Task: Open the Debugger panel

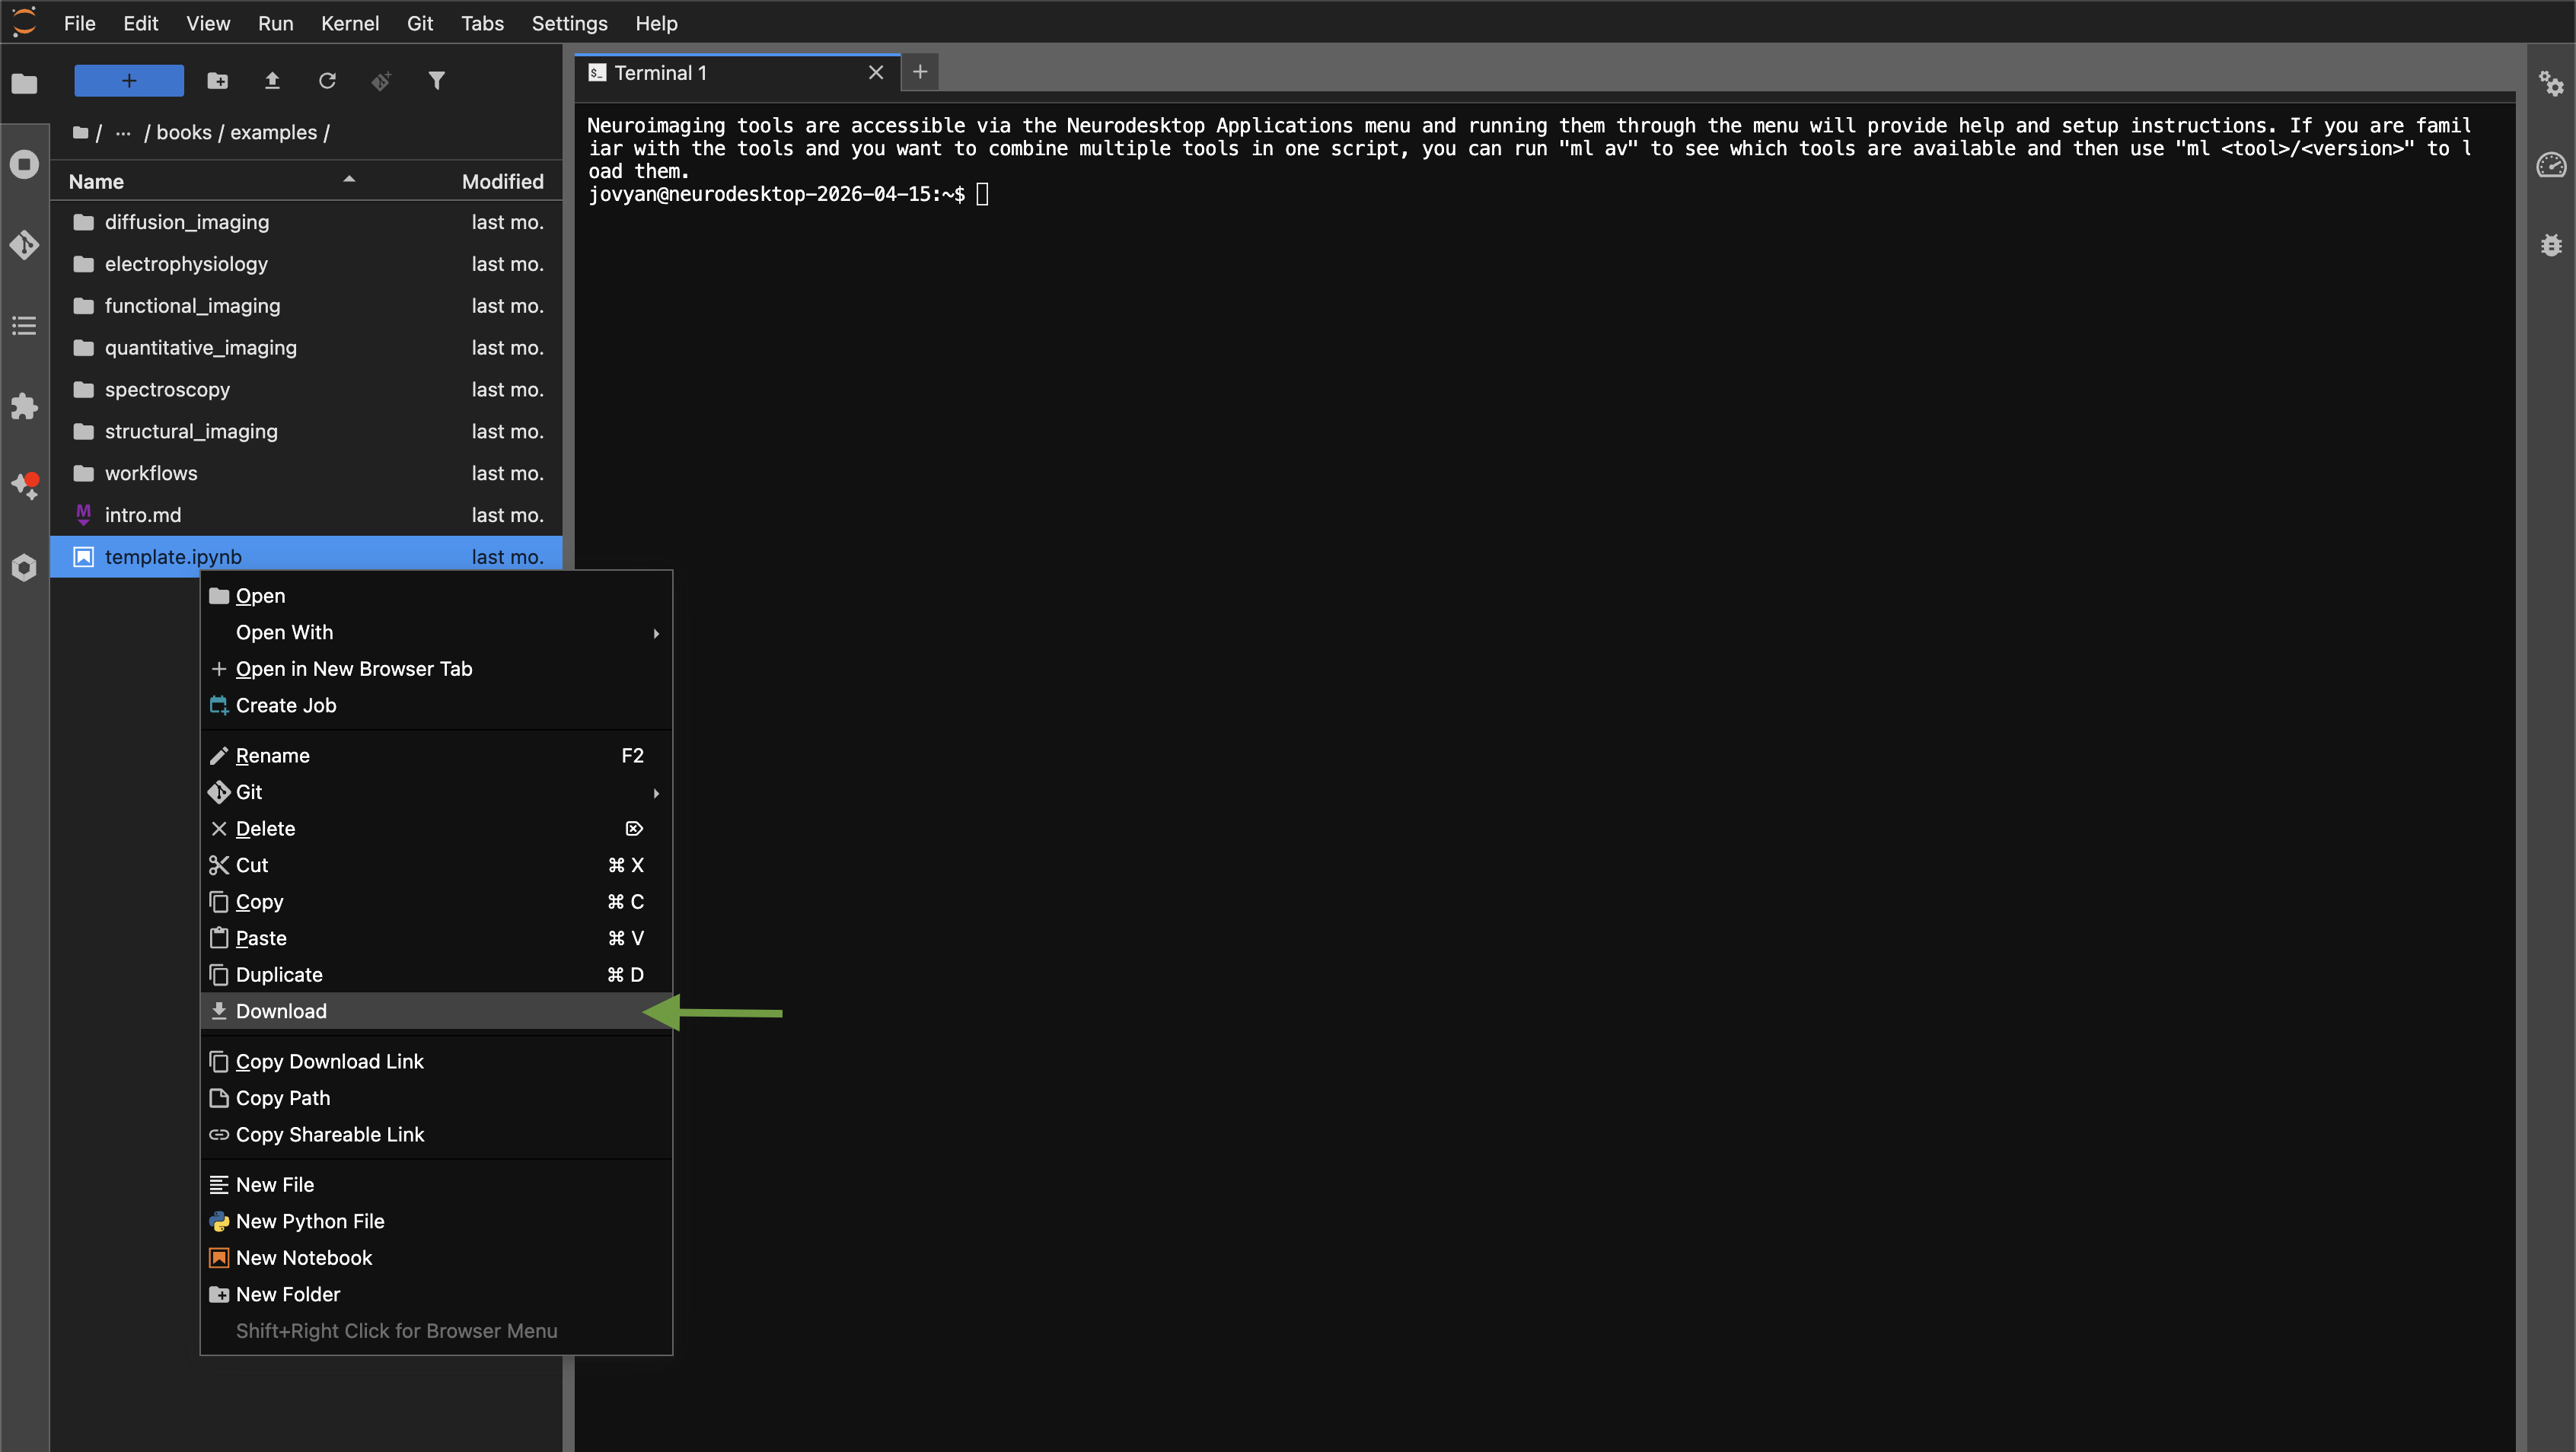Action: [2552, 246]
